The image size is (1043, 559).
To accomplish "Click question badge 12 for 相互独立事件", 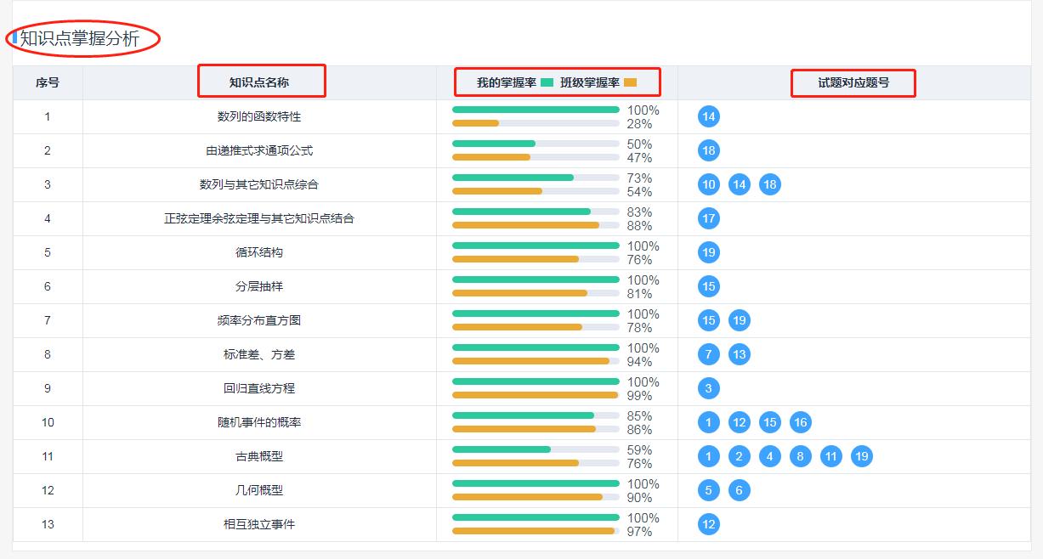I will [x=707, y=524].
